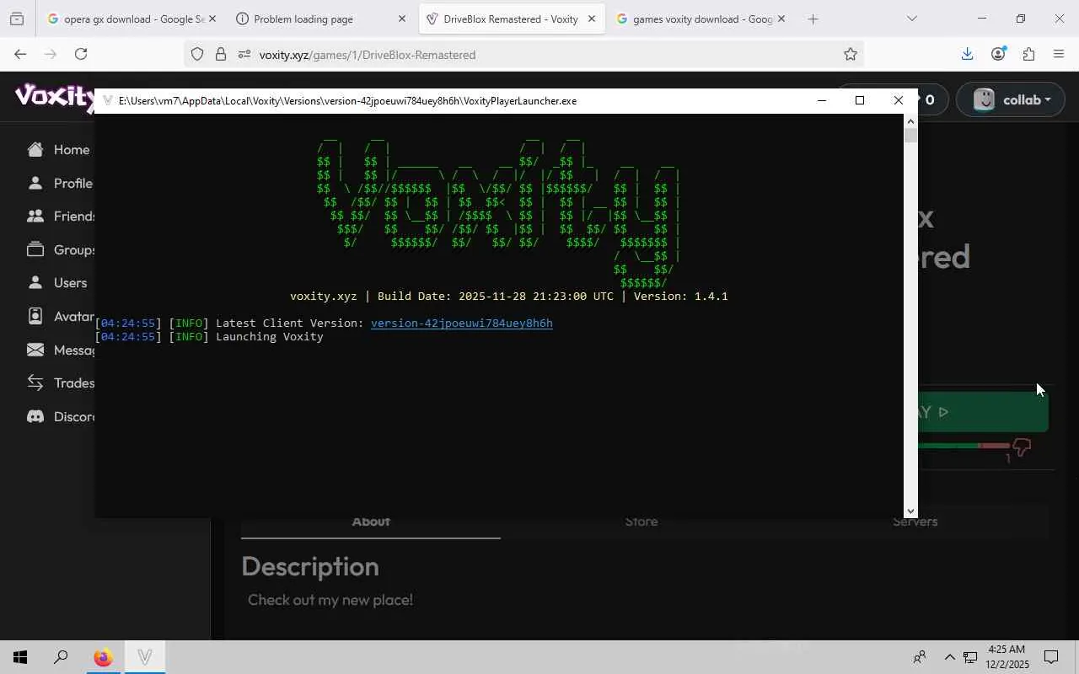
Task: Open the Trades arrows icon in sidebar
Action: [35, 382]
